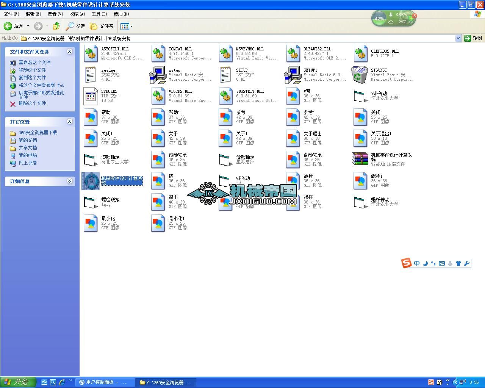The image size is (485, 388).
Task: Open 我的文档 in the side panel
Action: click(x=28, y=140)
